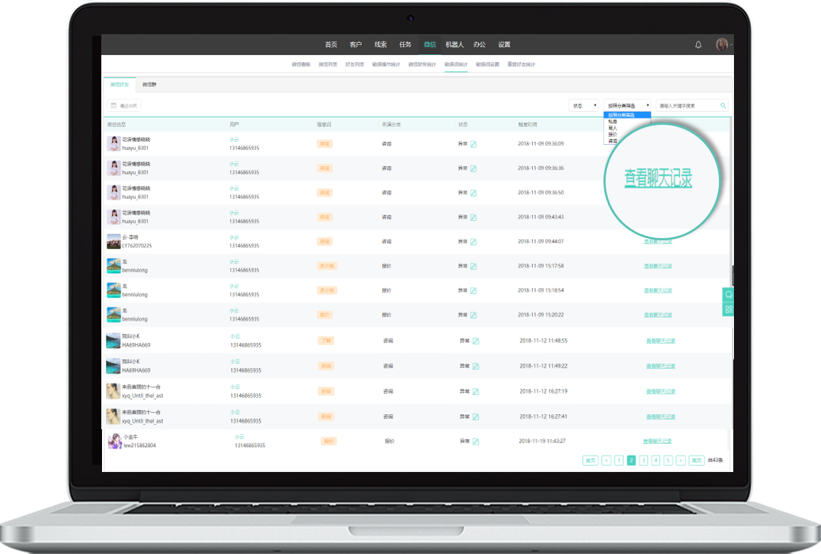
Task: Click the calendar icon for 最近30天
Action: point(113,106)
